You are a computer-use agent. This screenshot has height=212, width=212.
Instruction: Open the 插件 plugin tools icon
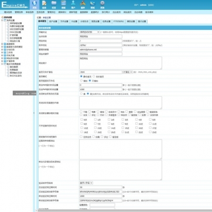[x=83, y=3]
